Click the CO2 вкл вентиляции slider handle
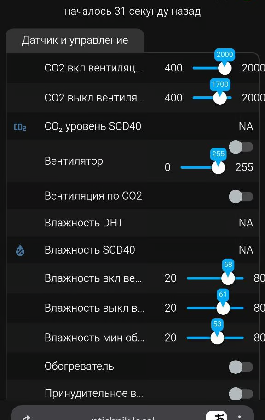The height and width of the screenshot is (420, 265). (225, 68)
